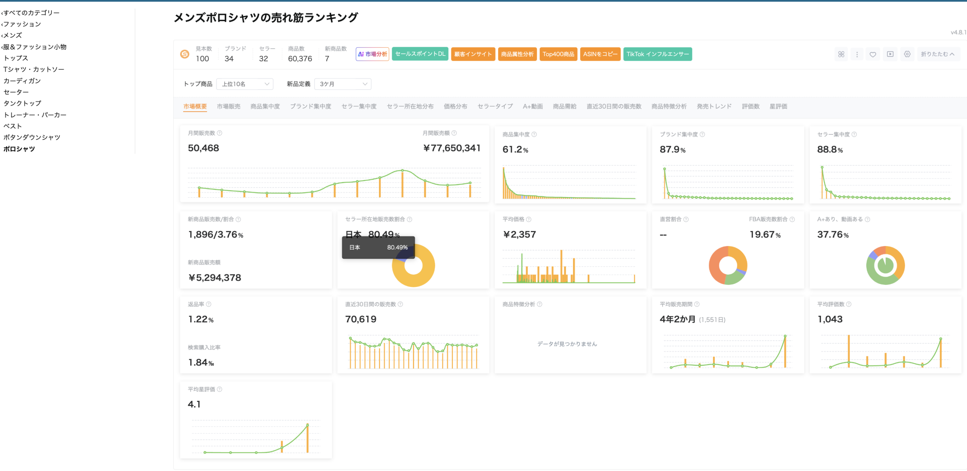Switch to the 価格分布 tab
The height and width of the screenshot is (471, 967).
[x=455, y=106]
